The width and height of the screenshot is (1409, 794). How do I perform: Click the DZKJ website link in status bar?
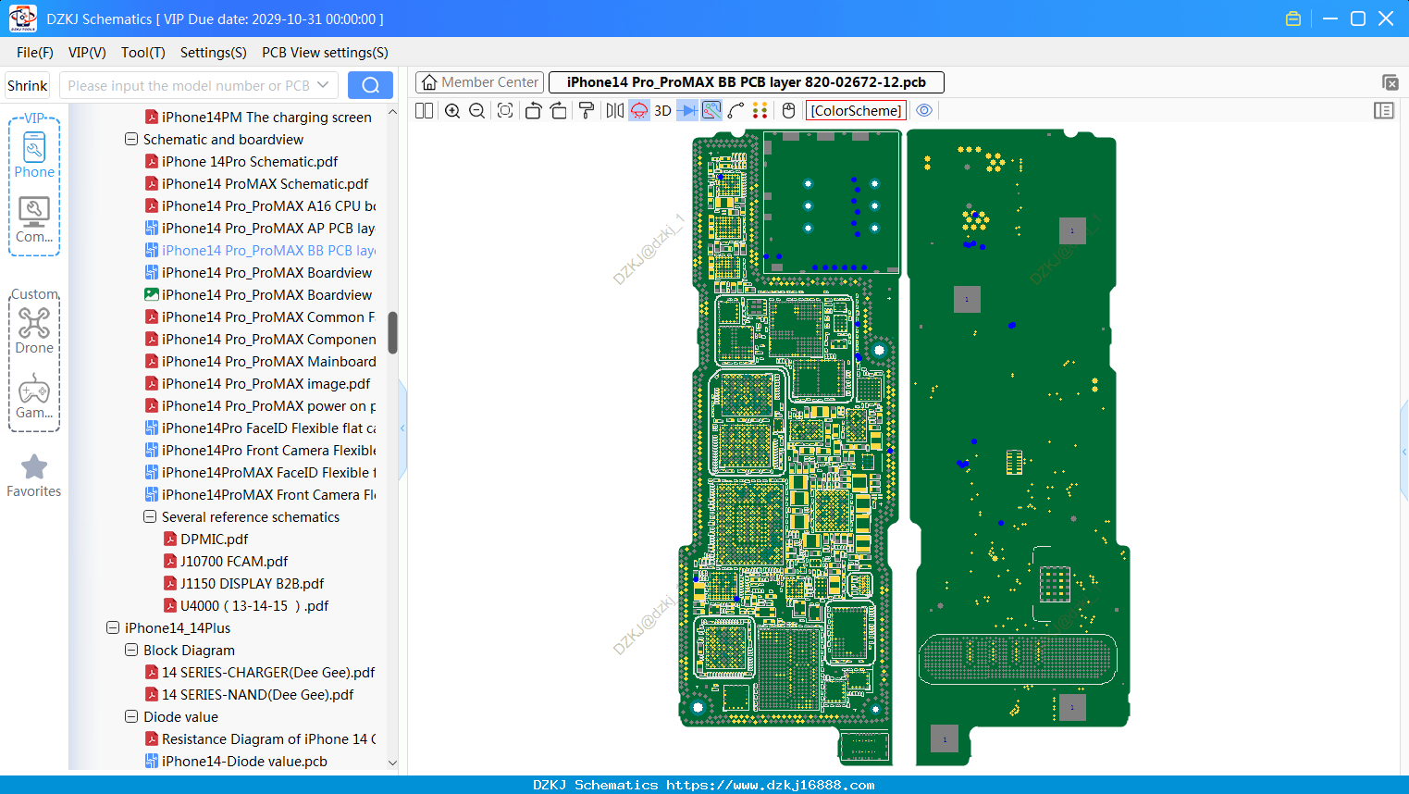[x=771, y=785]
